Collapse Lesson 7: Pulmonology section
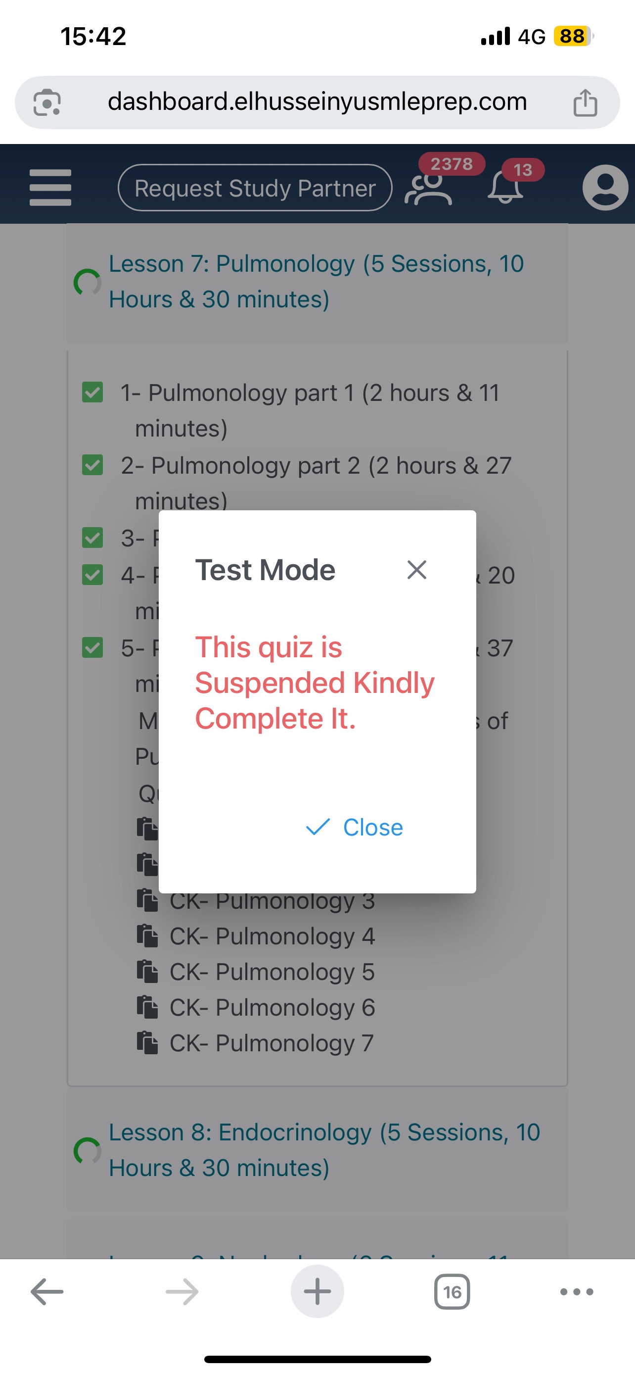 click(316, 281)
